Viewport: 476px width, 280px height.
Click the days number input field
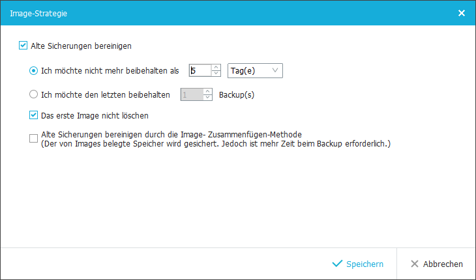[200, 70]
